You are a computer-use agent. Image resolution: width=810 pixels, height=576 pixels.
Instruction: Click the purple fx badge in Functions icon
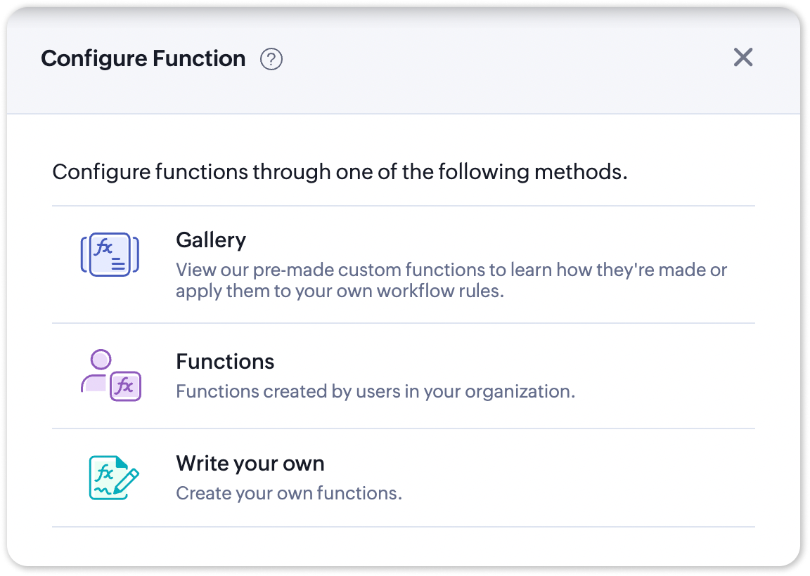coord(125,386)
